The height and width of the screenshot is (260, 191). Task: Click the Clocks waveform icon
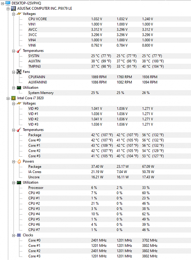pyautogui.click(x=19, y=235)
